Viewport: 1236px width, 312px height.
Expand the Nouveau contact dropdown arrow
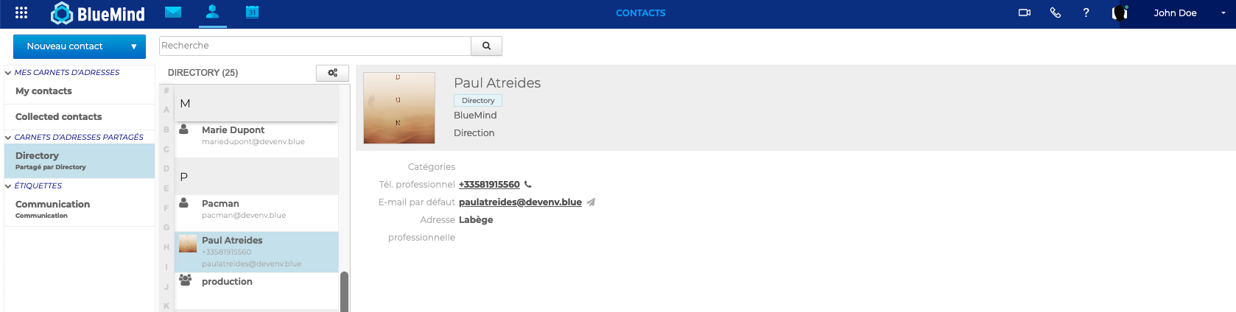click(x=133, y=46)
